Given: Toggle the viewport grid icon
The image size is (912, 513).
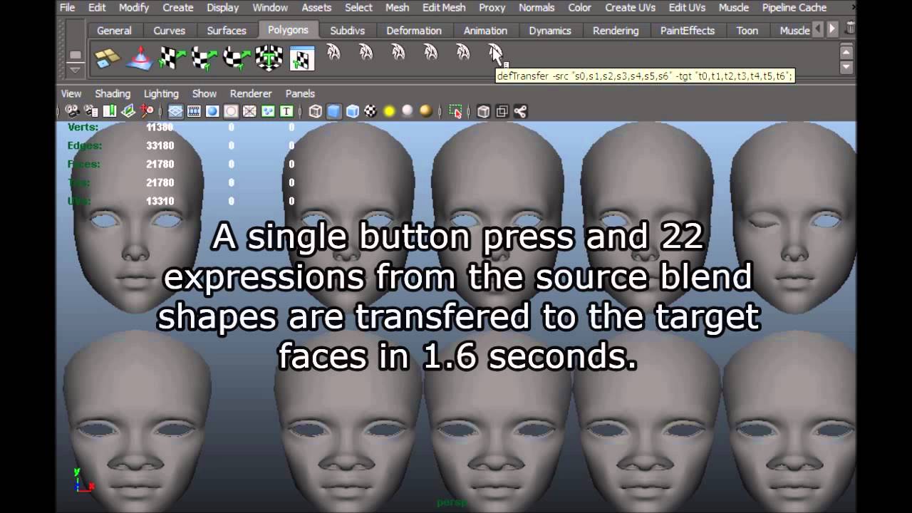Looking at the screenshot, I should click(x=175, y=111).
